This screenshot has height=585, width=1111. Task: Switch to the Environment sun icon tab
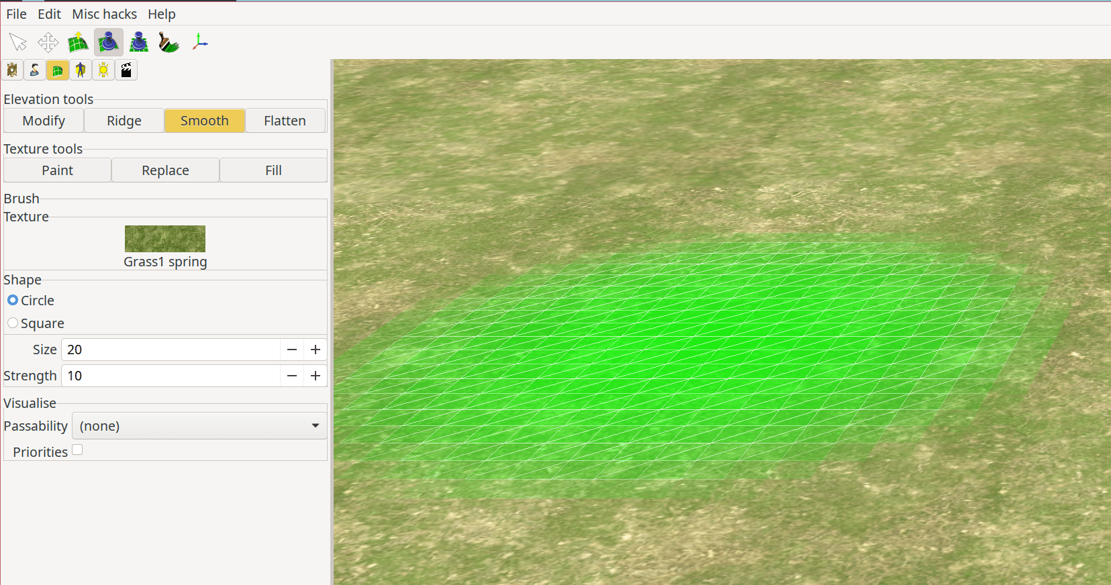click(103, 70)
